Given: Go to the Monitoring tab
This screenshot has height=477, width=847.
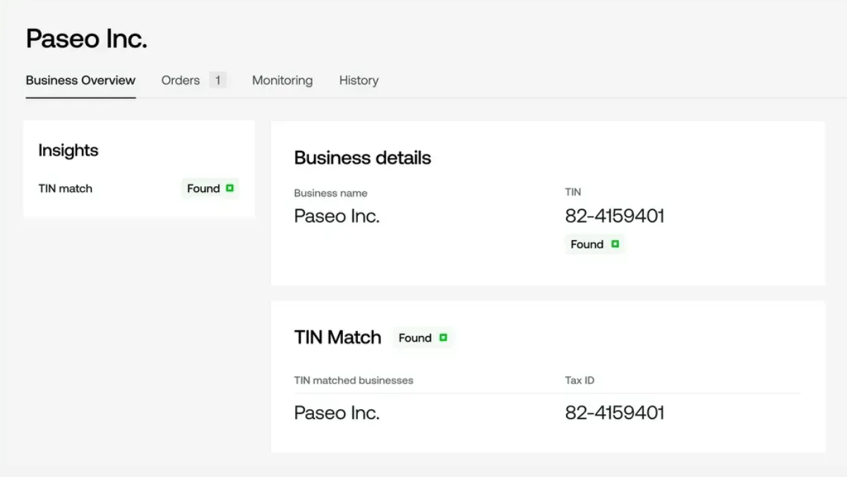Looking at the screenshot, I should [x=282, y=80].
